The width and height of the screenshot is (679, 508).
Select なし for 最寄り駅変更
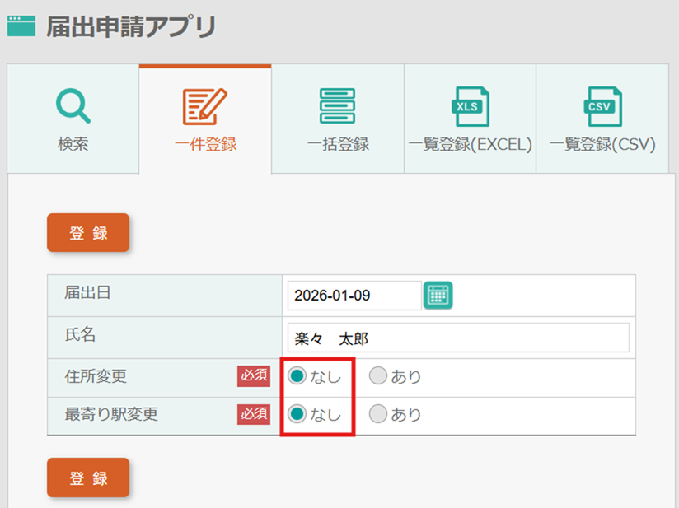[297, 414]
